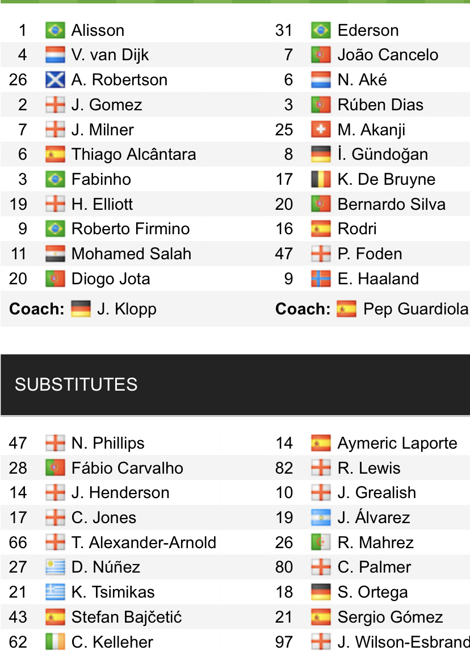Select T. Alexander-Arnold from substitutes
Screen dimensions: 470x663
click(144, 542)
